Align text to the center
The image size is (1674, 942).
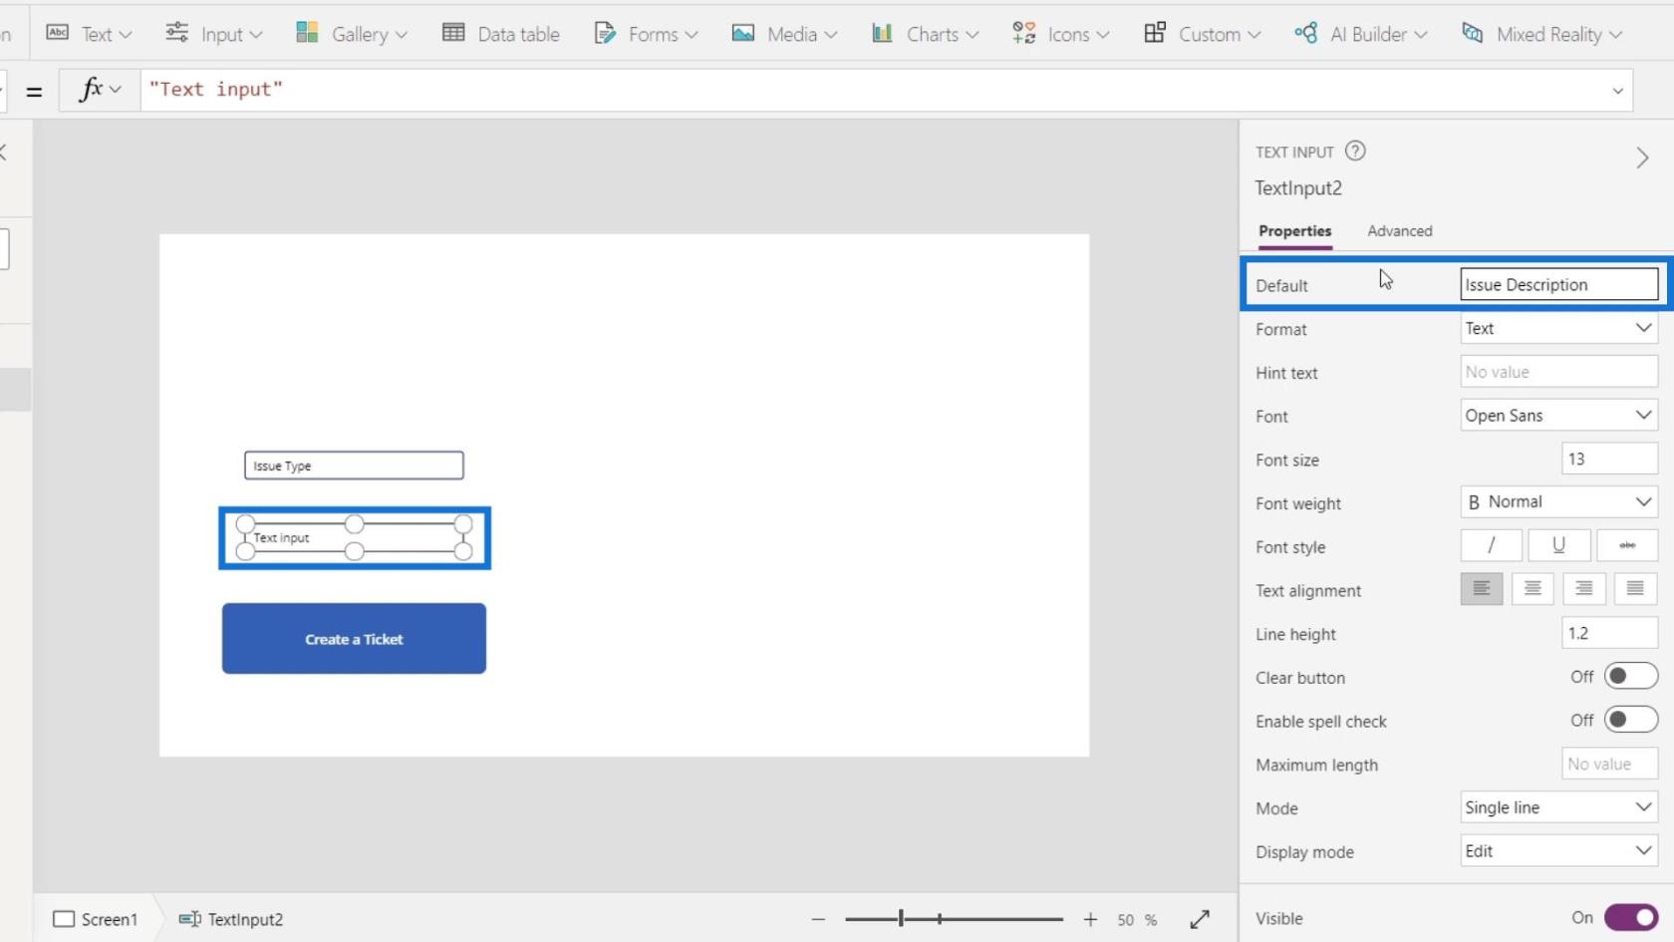click(x=1533, y=589)
